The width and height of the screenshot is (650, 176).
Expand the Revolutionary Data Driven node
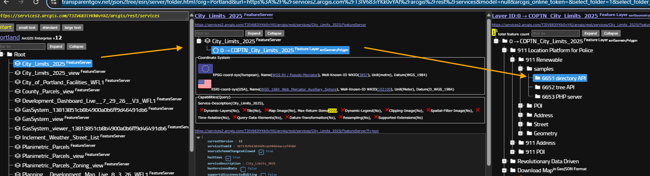pos(504,161)
